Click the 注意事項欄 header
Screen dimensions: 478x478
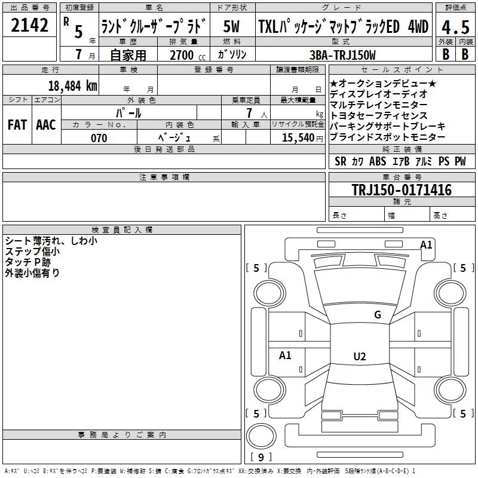tap(164, 177)
